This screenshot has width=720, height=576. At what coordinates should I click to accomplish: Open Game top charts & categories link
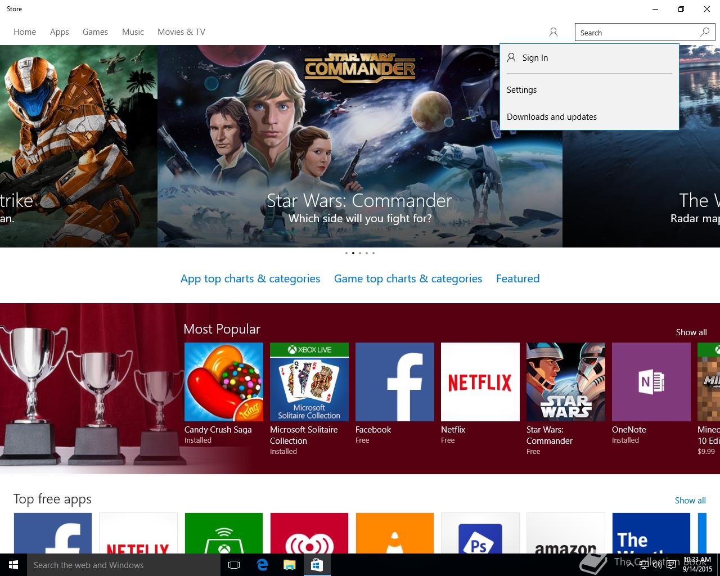tap(408, 279)
